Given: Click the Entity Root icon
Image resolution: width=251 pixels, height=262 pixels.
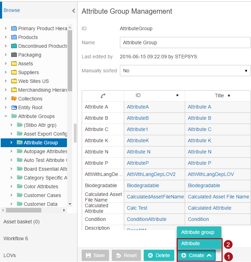Looking at the screenshot, I should coord(14,107).
